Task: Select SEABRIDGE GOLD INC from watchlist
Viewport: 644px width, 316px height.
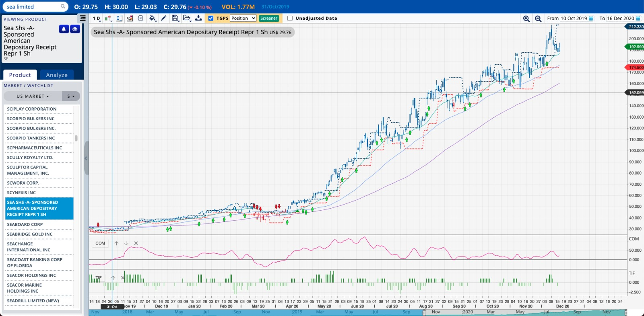Action: pos(39,234)
